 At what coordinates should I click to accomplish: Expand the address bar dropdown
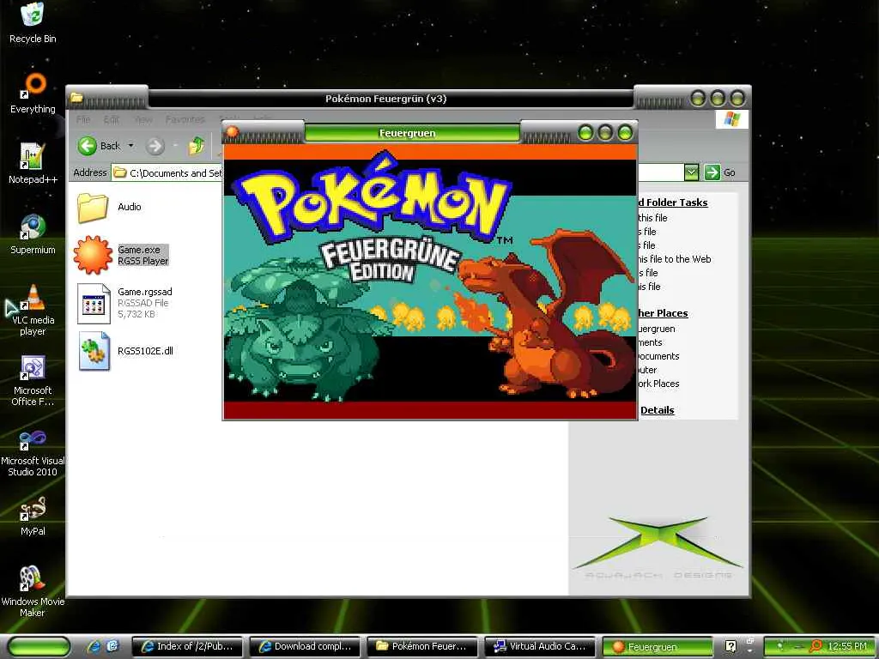(x=691, y=172)
